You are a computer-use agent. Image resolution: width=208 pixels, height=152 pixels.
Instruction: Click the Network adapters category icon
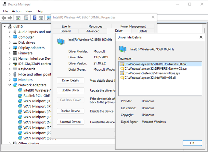point(15,85)
